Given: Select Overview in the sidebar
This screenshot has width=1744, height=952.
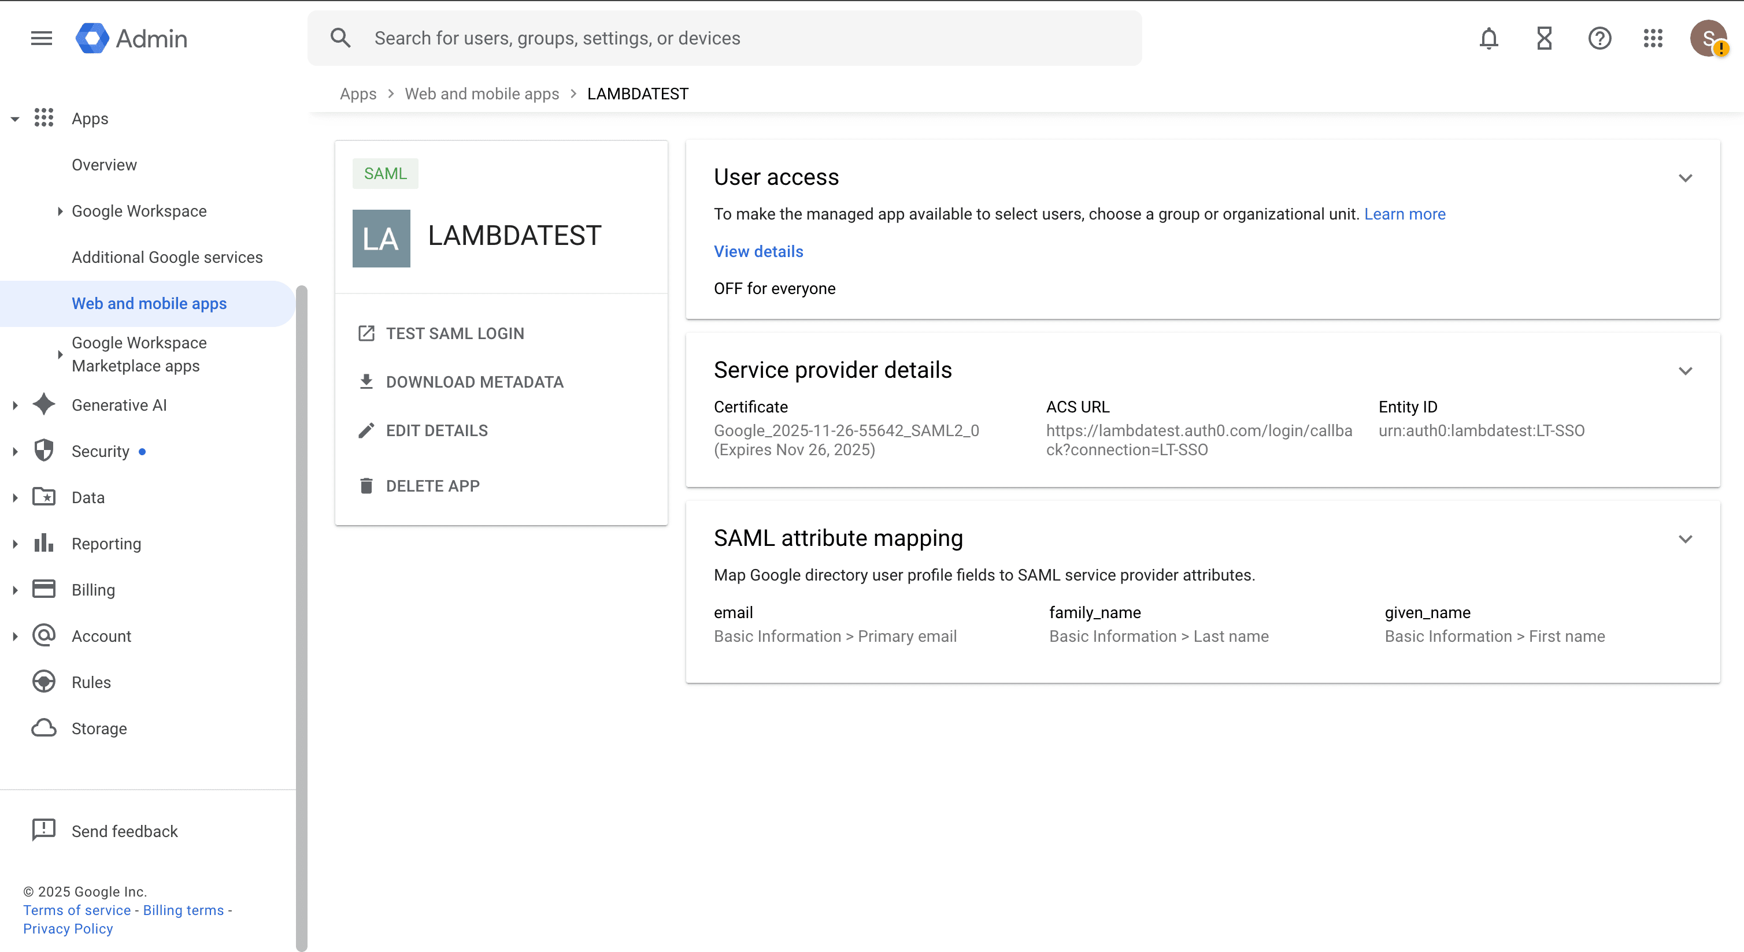Looking at the screenshot, I should click(104, 165).
